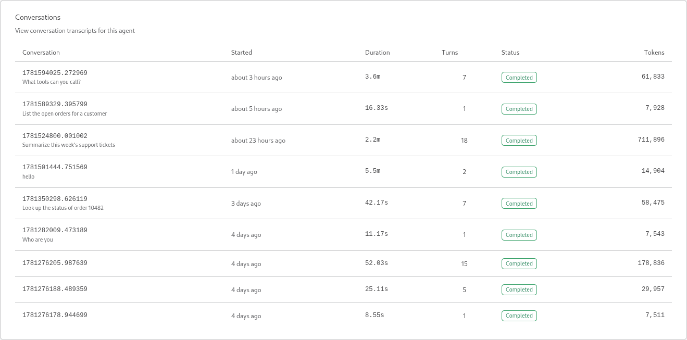
Task: Click the 178,836 tokens value
Action: point(651,263)
